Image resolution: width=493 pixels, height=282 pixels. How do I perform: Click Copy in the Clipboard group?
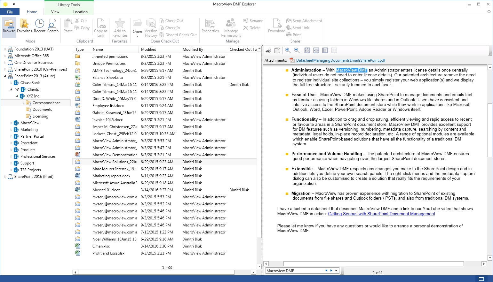[x=82, y=28]
